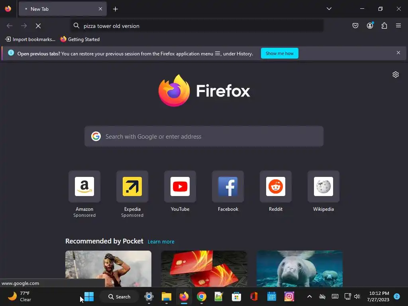
Task: Expand the hidden system tray icons chevron
Action: pyautogui.click(x=309, y=296)
